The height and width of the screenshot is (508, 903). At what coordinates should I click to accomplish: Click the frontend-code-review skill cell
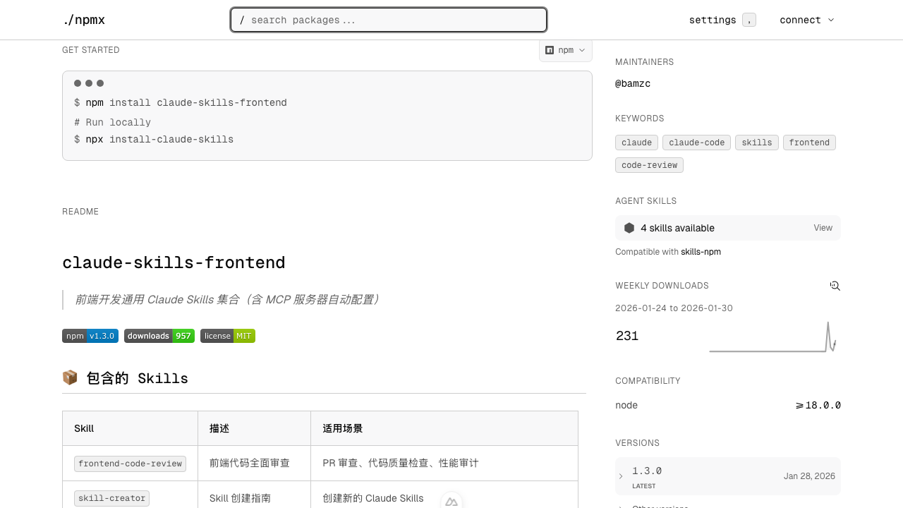130,464
